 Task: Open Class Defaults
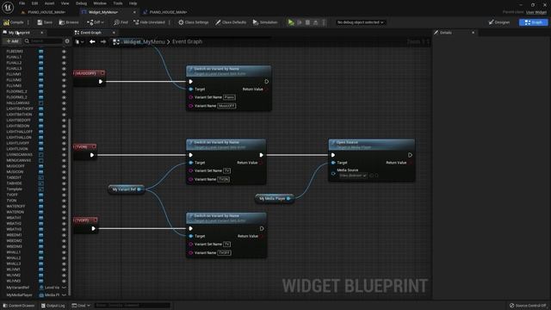[x=231, y=22]
